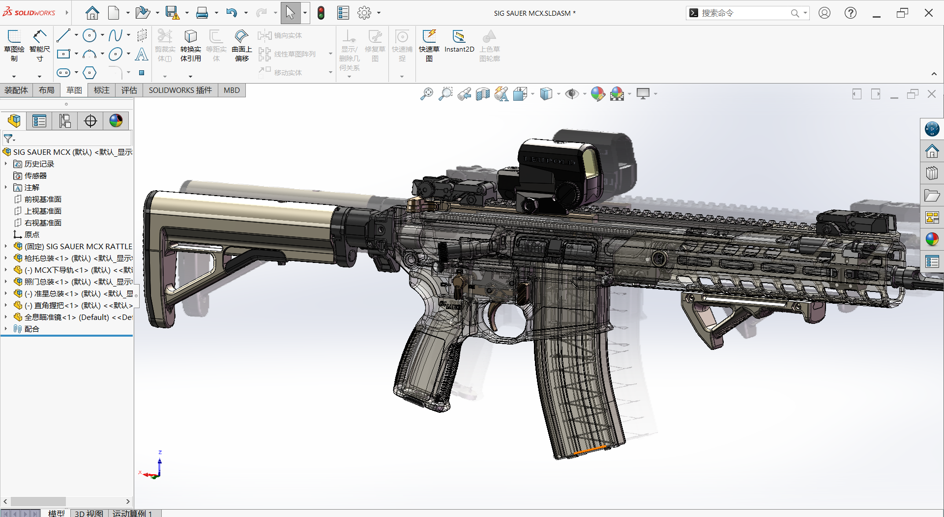Switch to the 布局 ribbon tab
This screenshot has height=517, width=944.
coord(47,90)
